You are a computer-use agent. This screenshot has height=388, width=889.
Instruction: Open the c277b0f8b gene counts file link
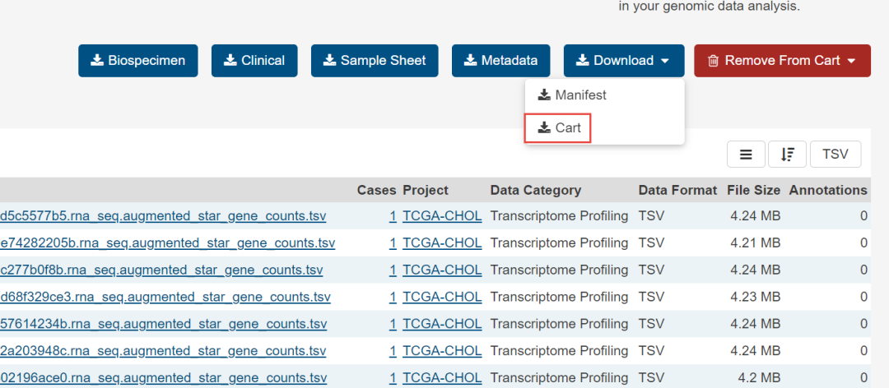[x=161, y=270]
